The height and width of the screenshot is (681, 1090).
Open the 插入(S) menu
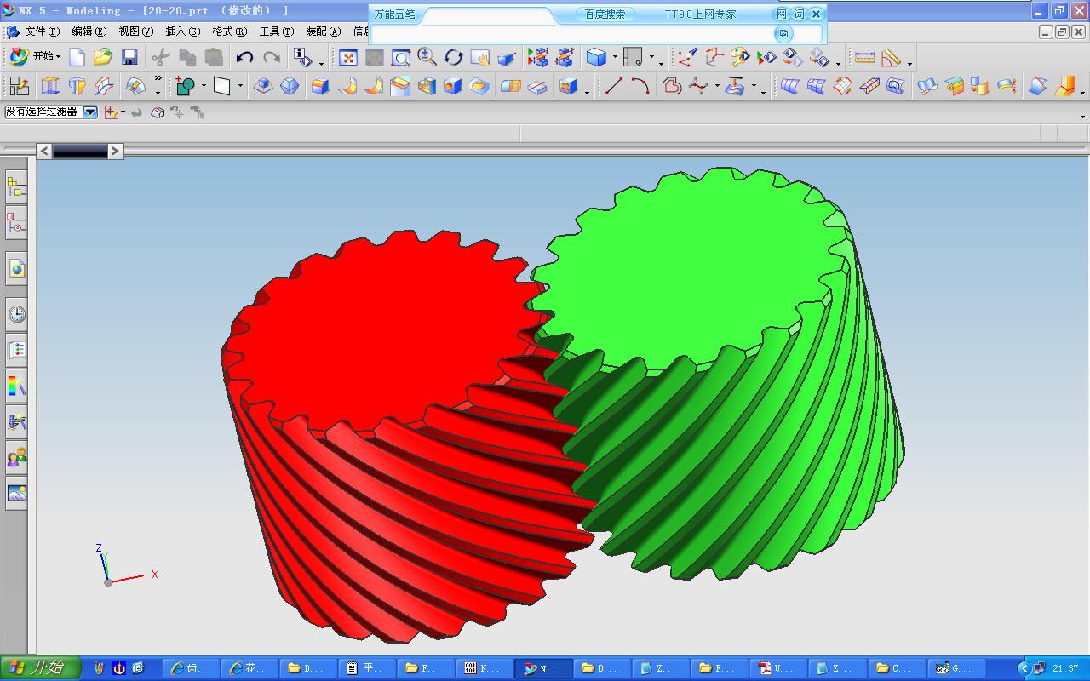[x=182, y=31]
